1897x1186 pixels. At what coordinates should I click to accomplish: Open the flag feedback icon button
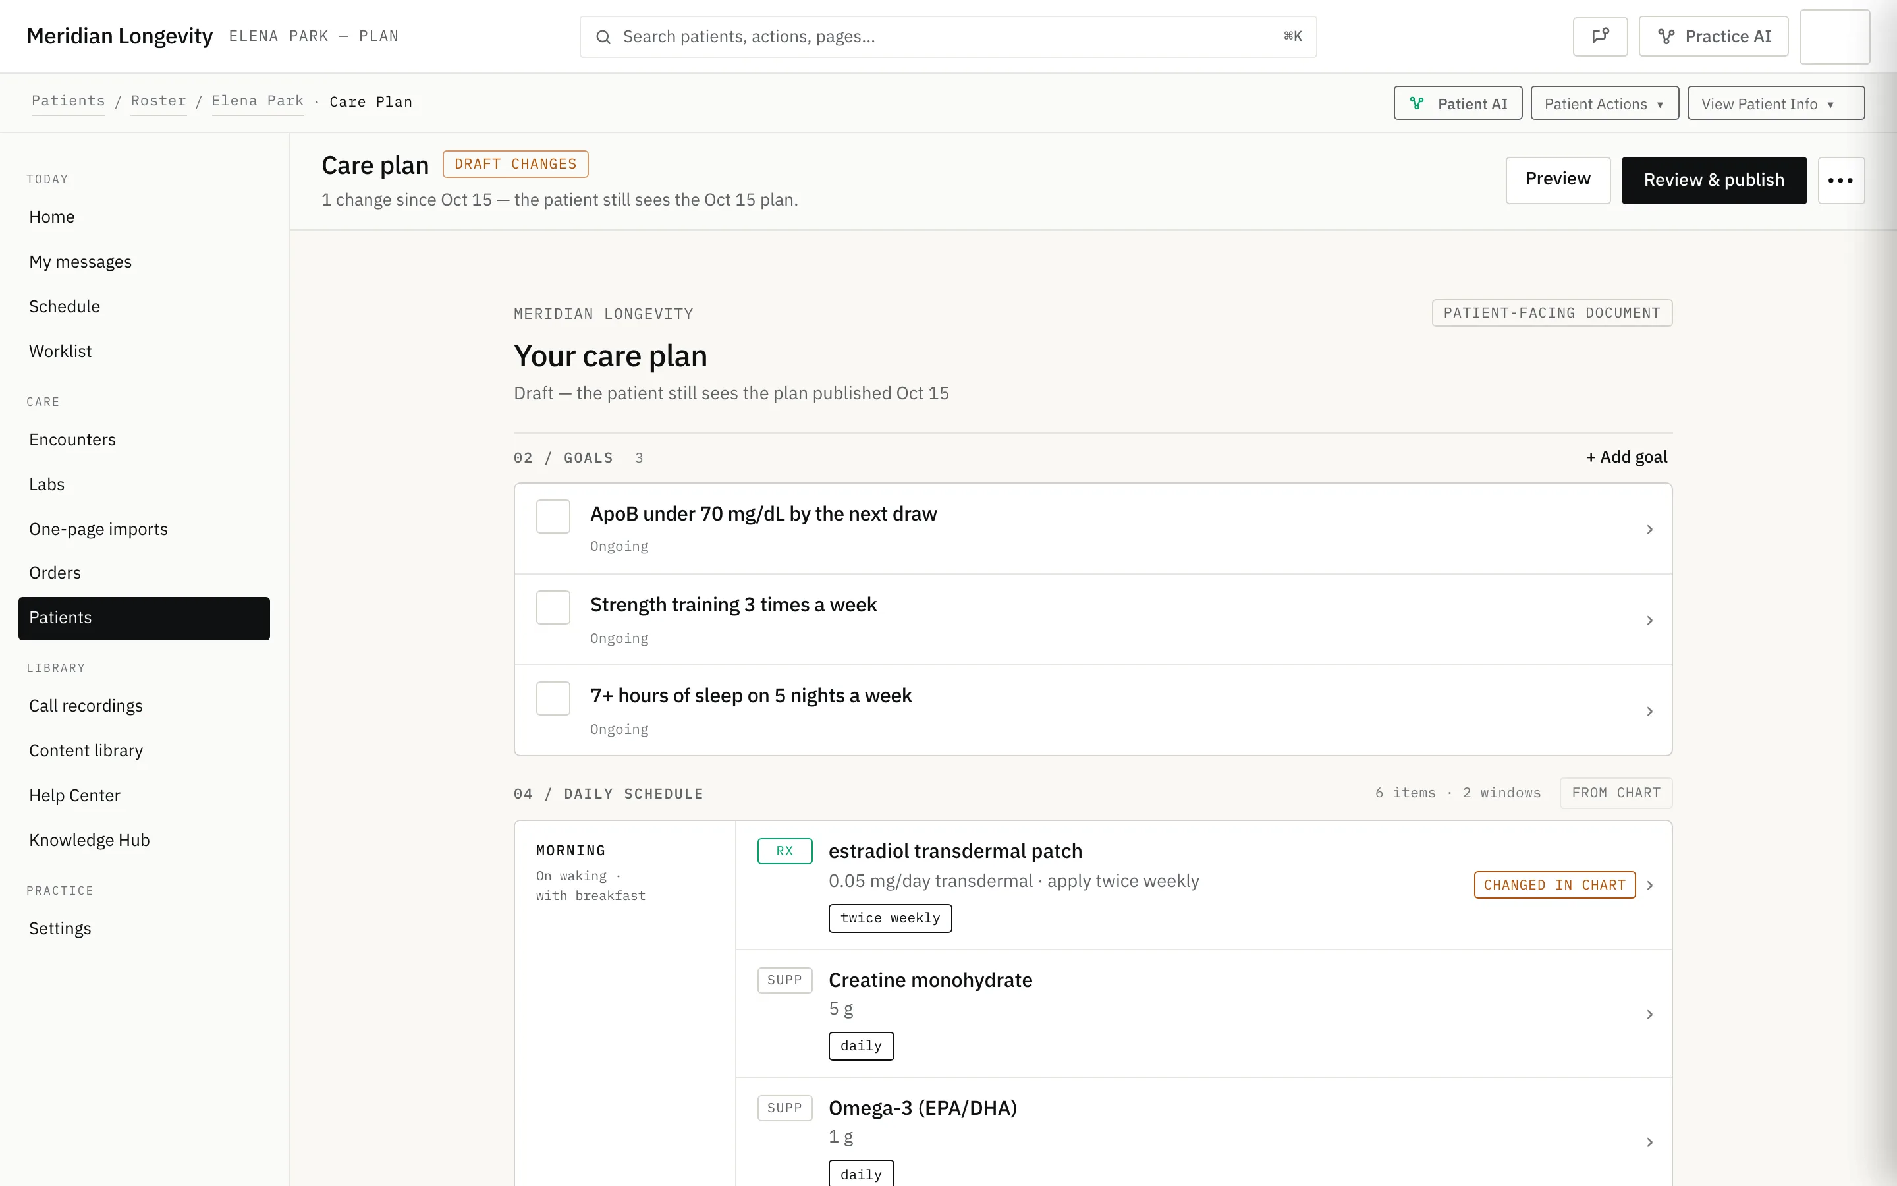pos(1600,36)
